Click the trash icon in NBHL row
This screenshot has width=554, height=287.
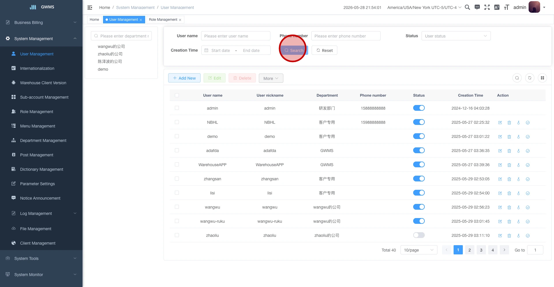(x=509, y=123)
